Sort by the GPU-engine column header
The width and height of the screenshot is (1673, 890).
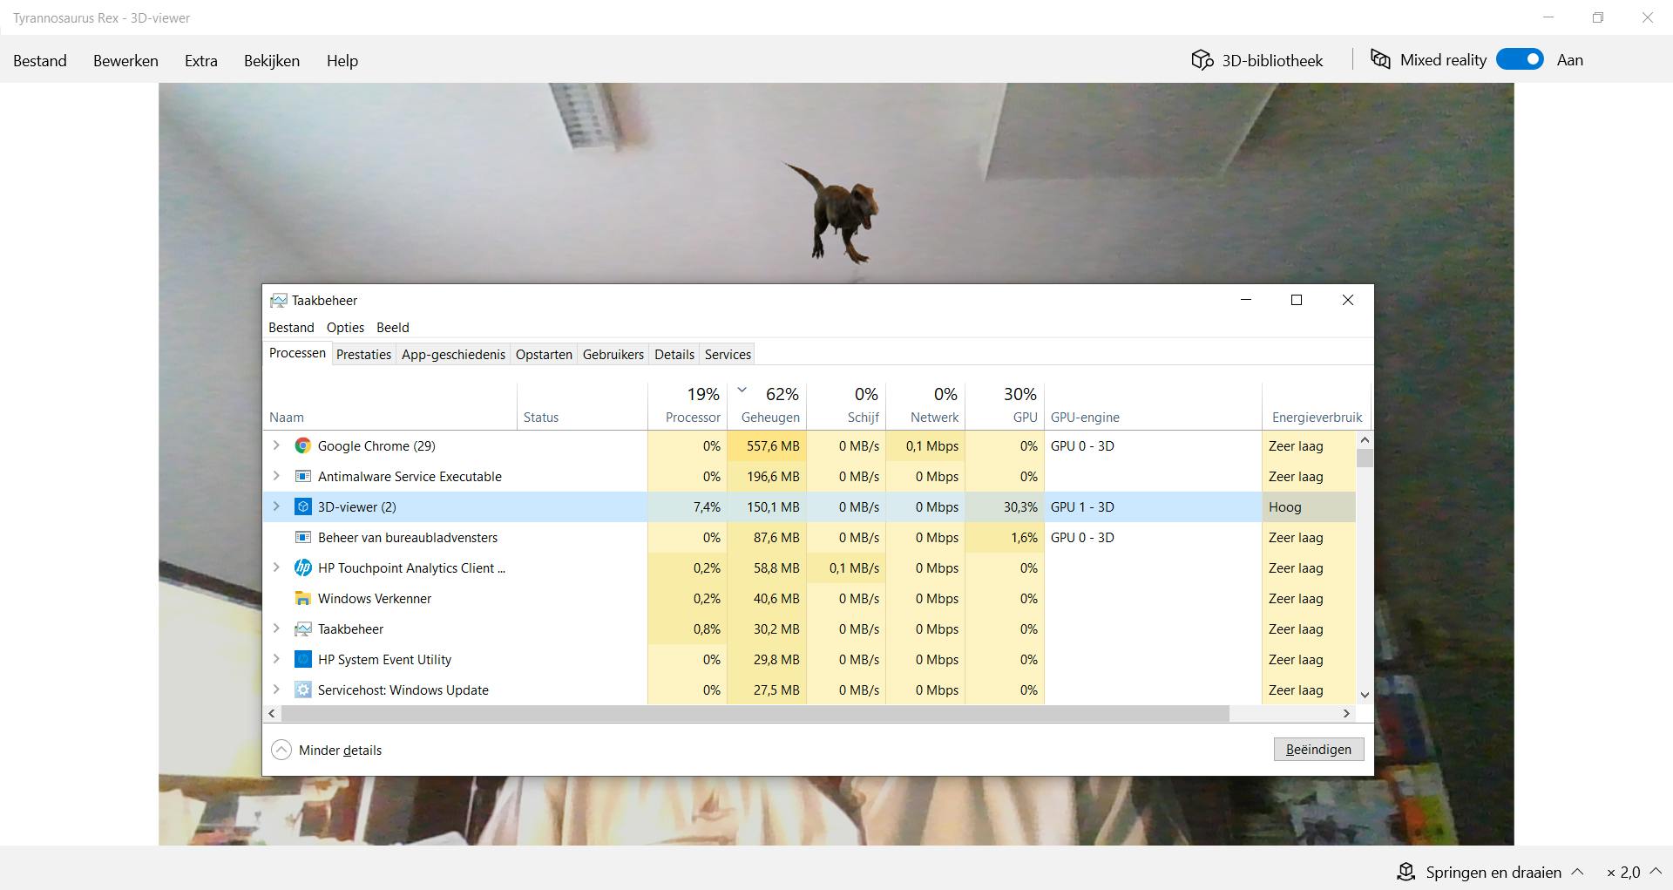pos(1153,406)
